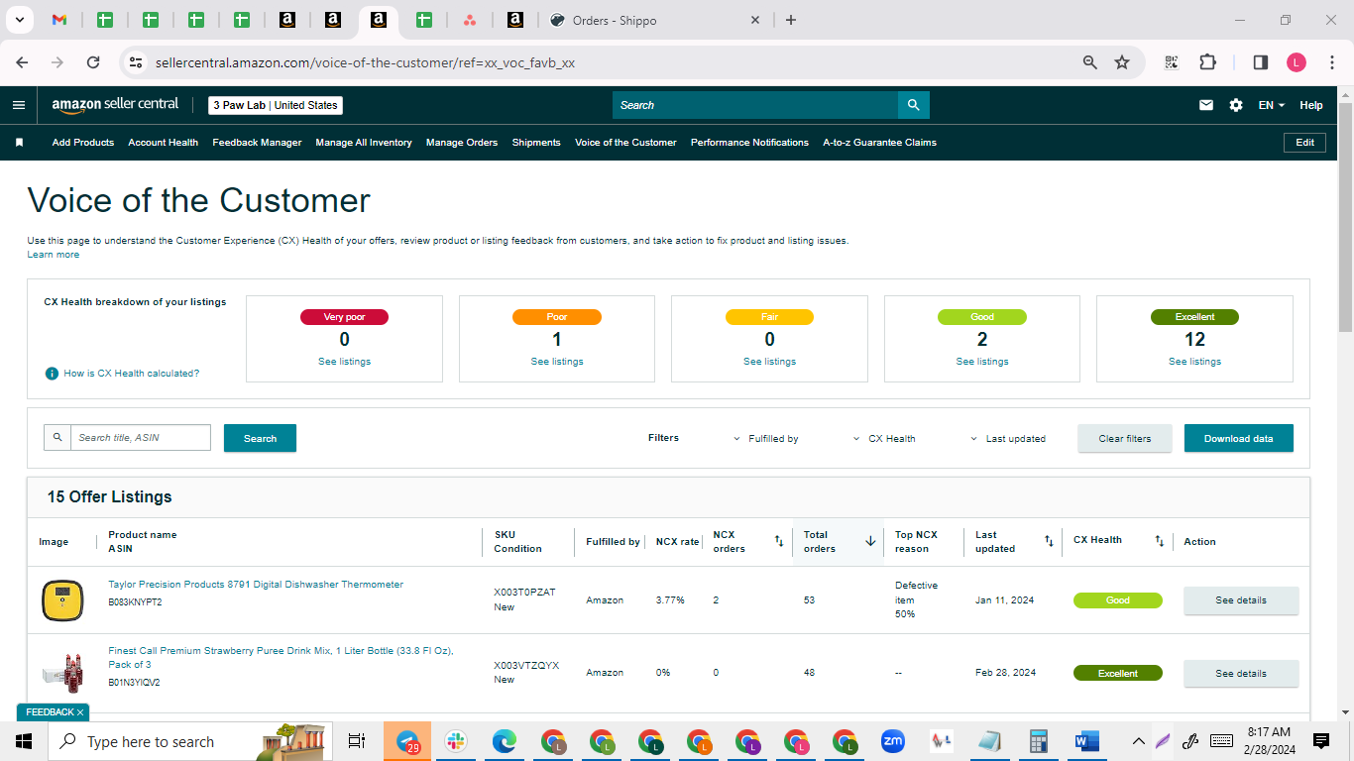This screenshot has height=761, width=1354.
Task: Click How is CX Health calculated link
Action: coord(131,374)
